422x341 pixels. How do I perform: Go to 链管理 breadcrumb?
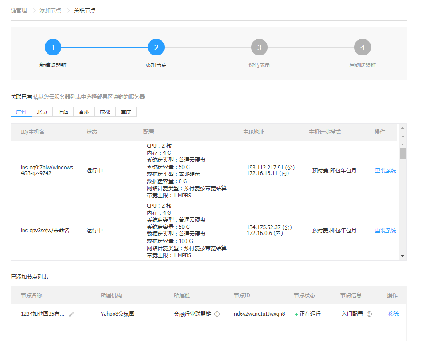[x=19, y=10]
